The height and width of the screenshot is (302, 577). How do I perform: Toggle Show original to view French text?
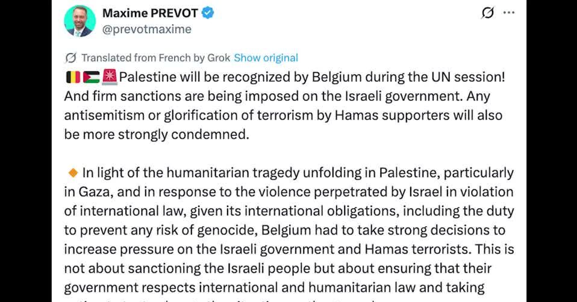(266, 58)
